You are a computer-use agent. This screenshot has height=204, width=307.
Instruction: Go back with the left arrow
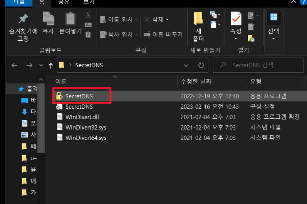pos(15,65)
